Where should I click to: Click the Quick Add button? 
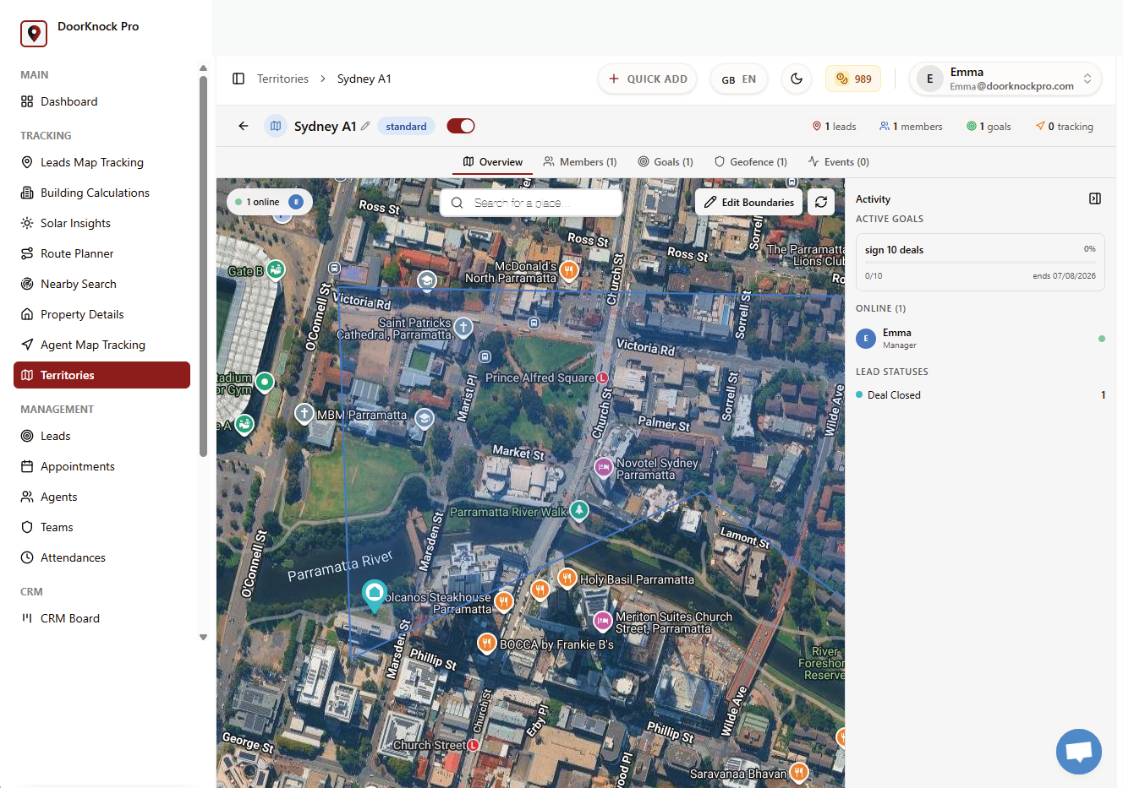pos(648,79)
